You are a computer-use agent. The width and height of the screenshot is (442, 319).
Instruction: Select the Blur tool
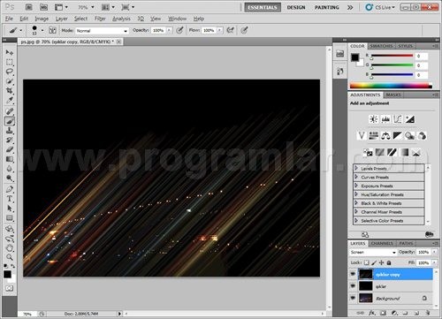coord(10,169)
